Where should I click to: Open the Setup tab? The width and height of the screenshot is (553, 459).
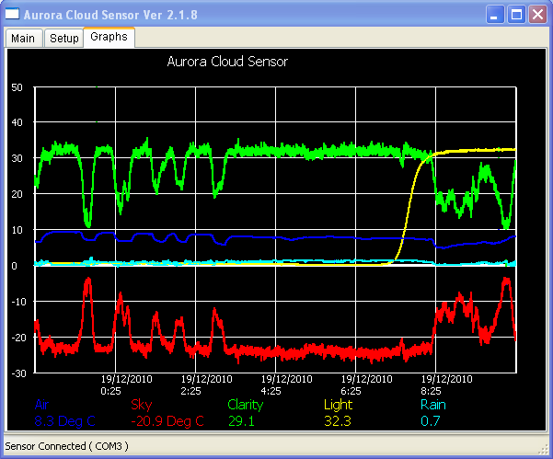pyautogui.click(x=63, y=39)
